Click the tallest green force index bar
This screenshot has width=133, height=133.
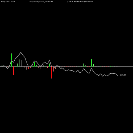pos(12,60)
